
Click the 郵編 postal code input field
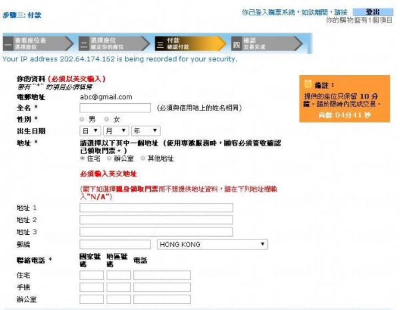[115, 245]
